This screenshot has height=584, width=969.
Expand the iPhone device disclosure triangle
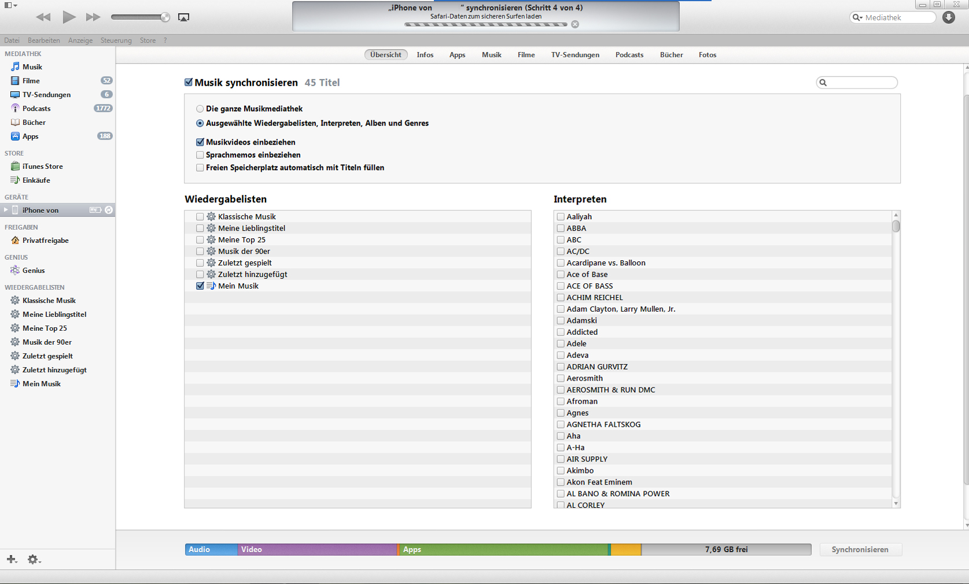[x=6, y=210]
